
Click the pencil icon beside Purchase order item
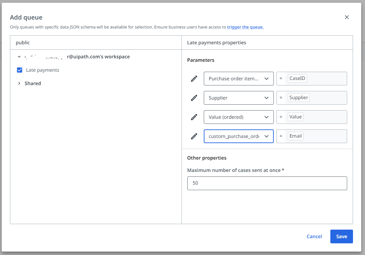[x=194, y=79]
